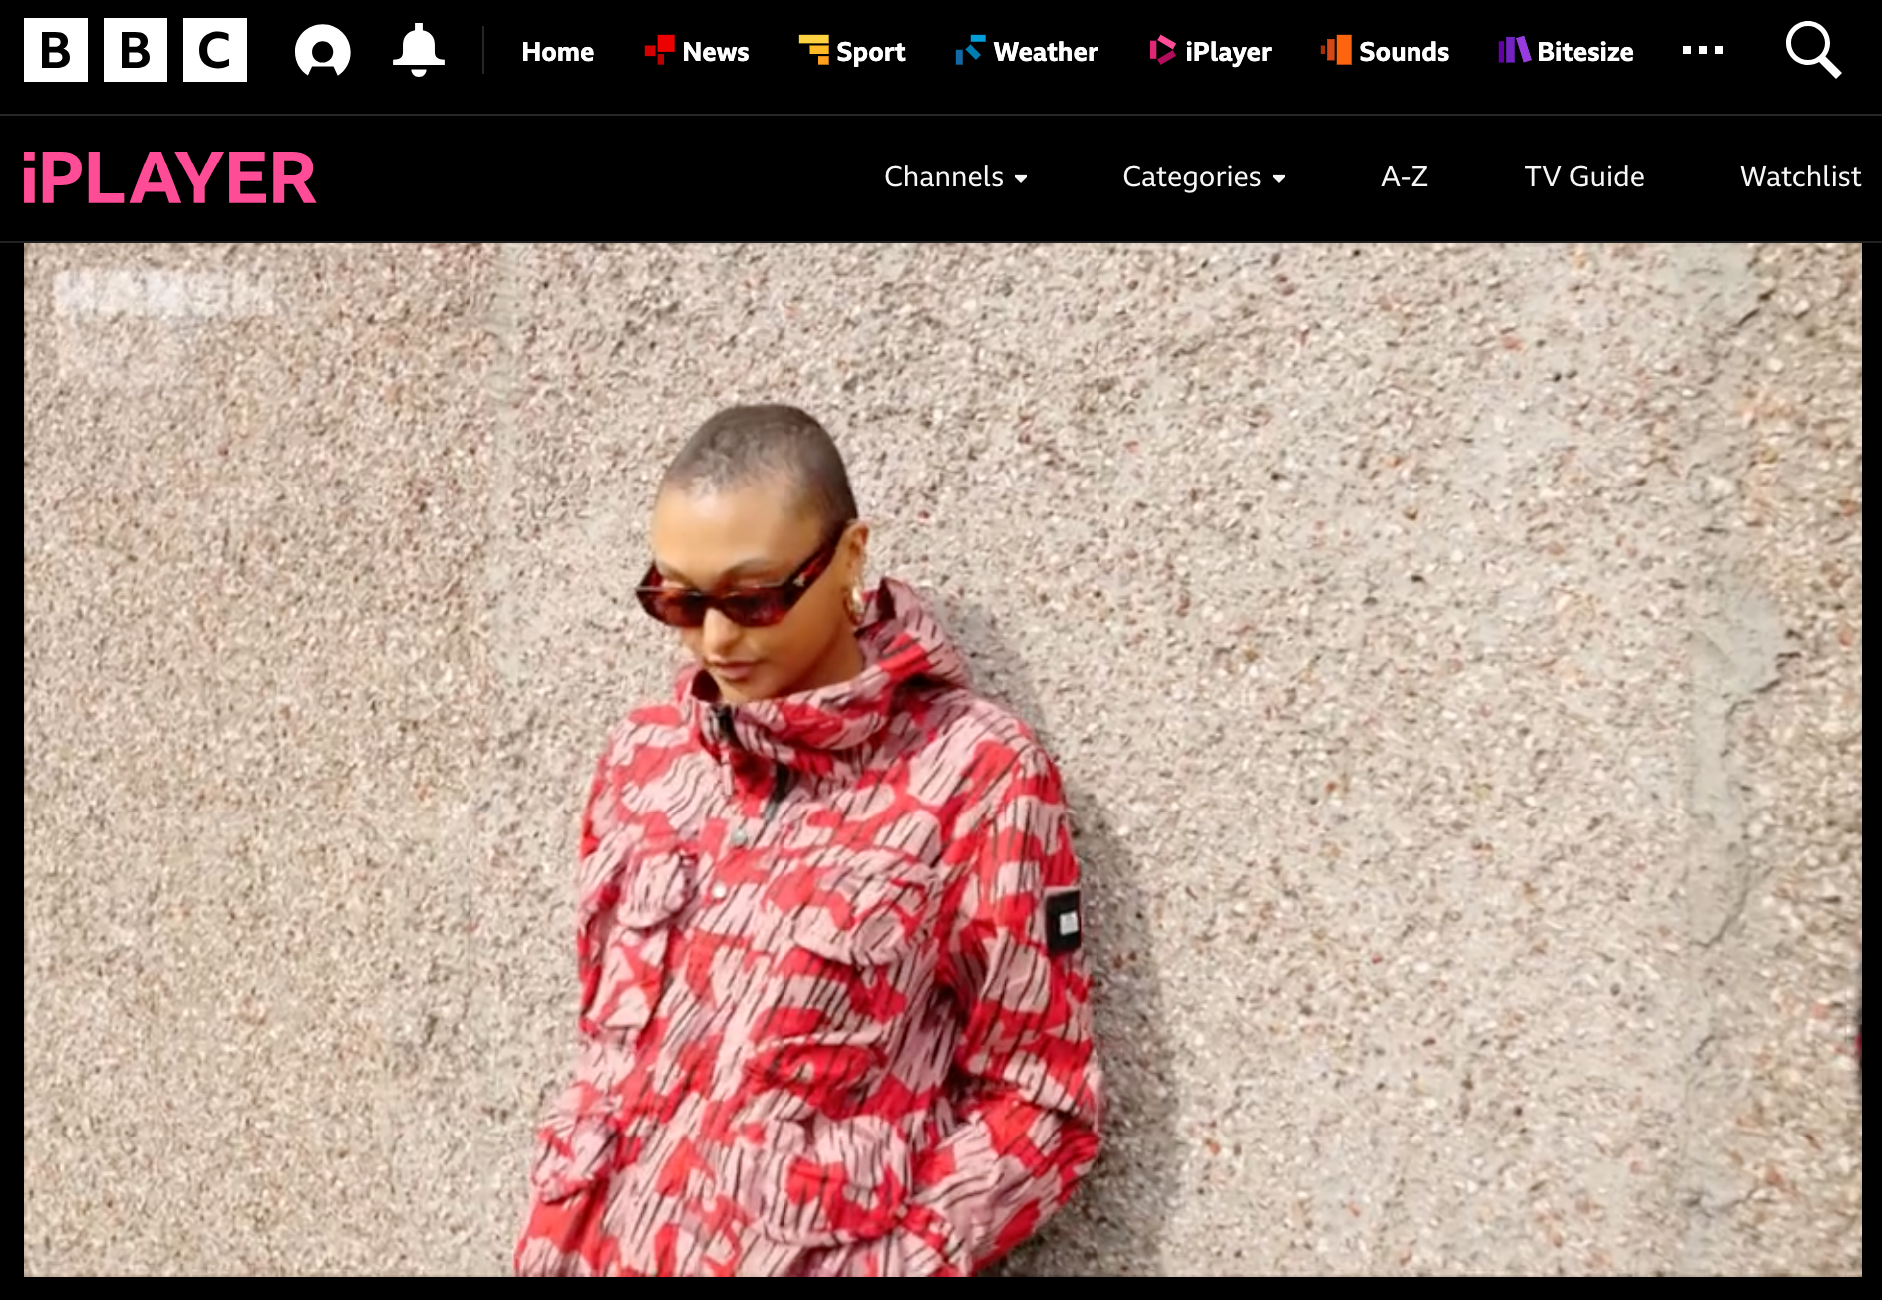Screen dimensions: 1882x1300
Task: Open the more options ellipsis
Action: (x=1702, y=50)
